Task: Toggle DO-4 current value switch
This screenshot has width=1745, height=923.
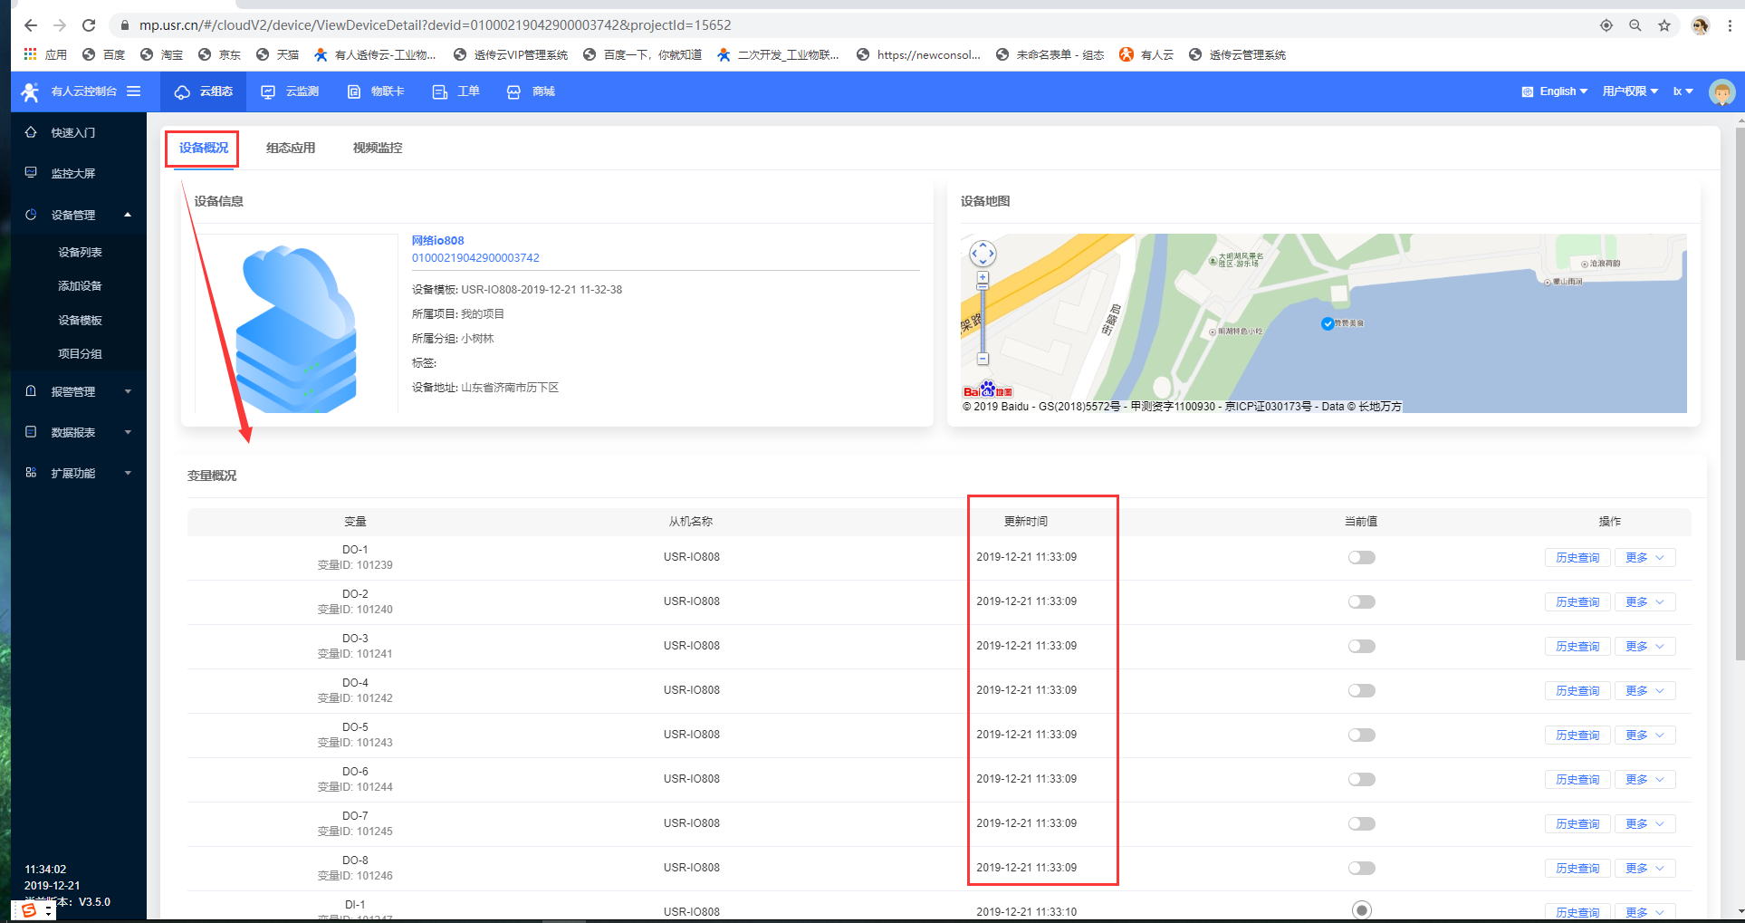Action: click(x=1361, y=690)
